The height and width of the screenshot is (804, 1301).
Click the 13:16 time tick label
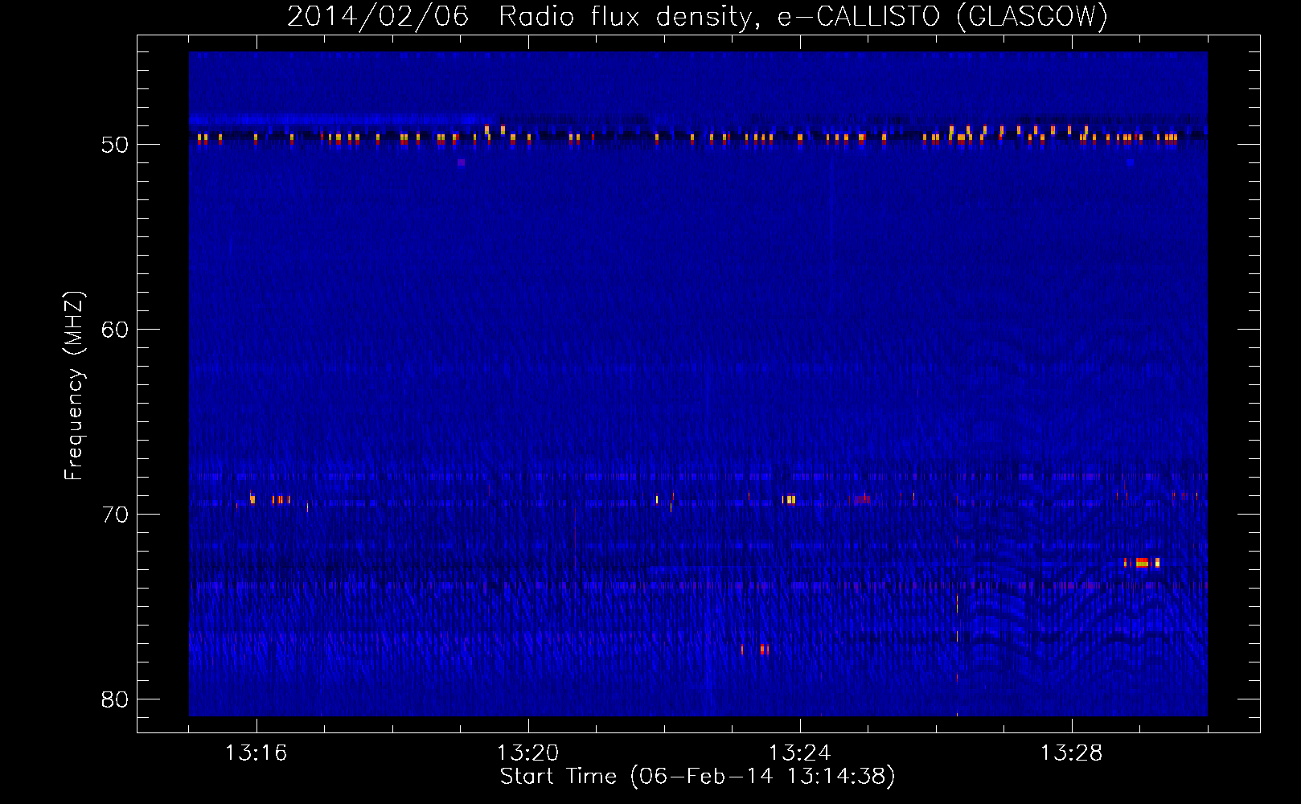click(x=257, y=753)
